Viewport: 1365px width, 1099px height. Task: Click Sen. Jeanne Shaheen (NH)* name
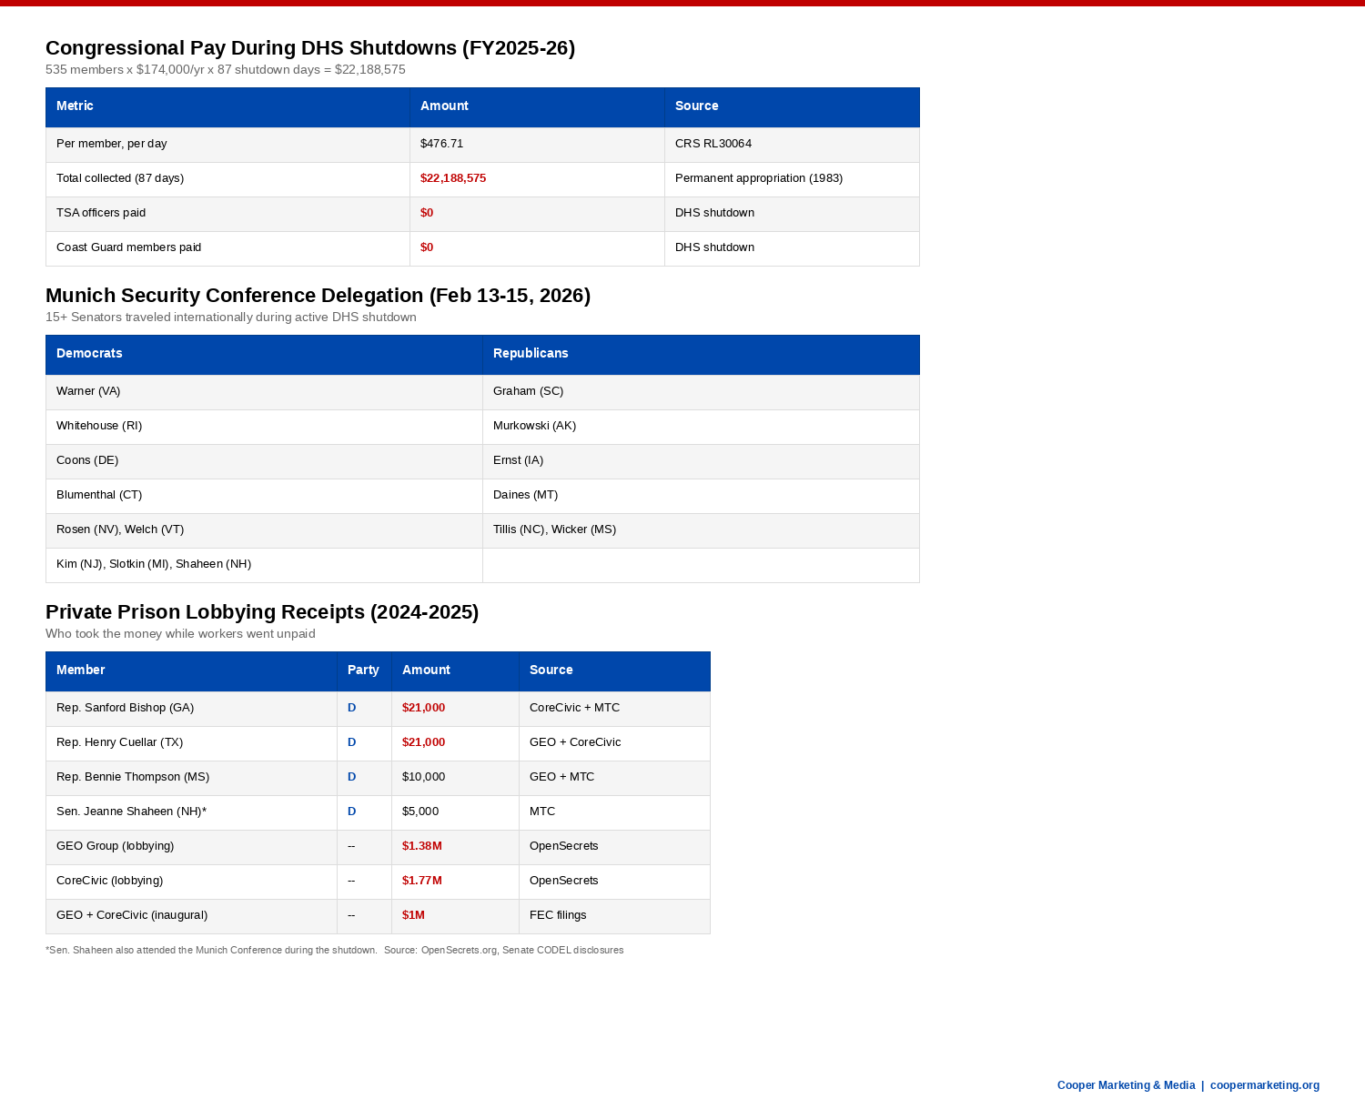[x=132, y=812]
